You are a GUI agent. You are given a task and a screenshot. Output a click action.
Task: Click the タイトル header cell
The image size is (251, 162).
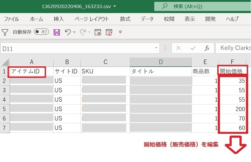[161, 71]
